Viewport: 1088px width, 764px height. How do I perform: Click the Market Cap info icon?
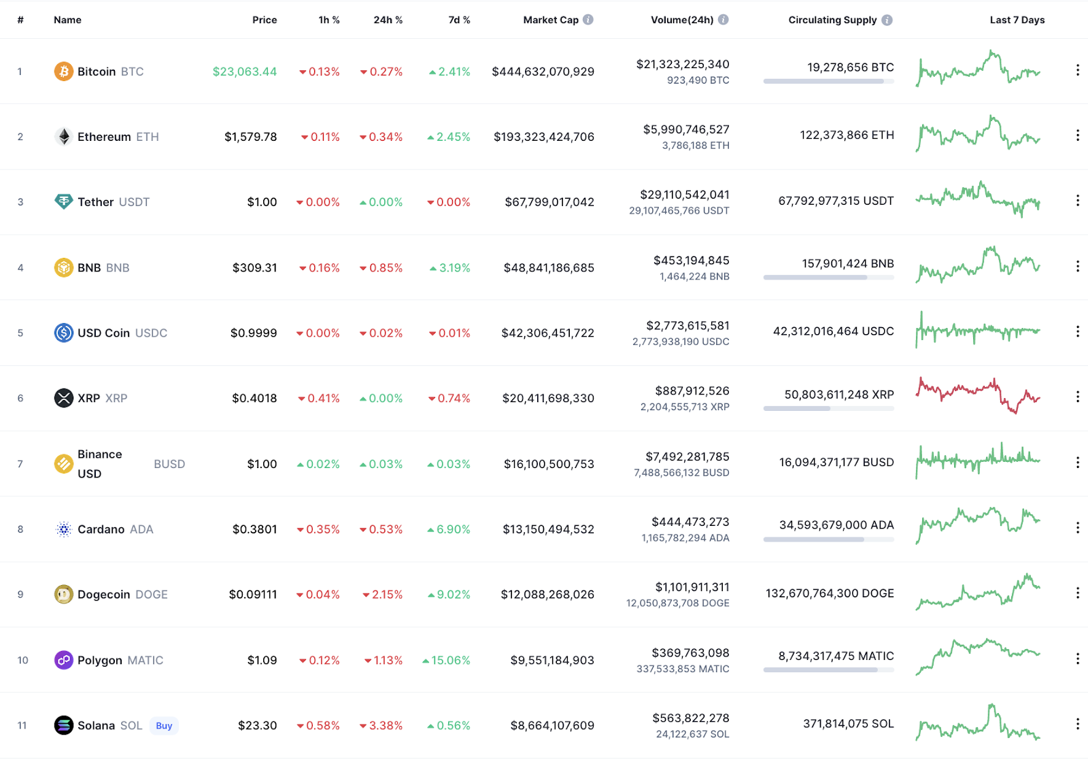pos(588,20)
